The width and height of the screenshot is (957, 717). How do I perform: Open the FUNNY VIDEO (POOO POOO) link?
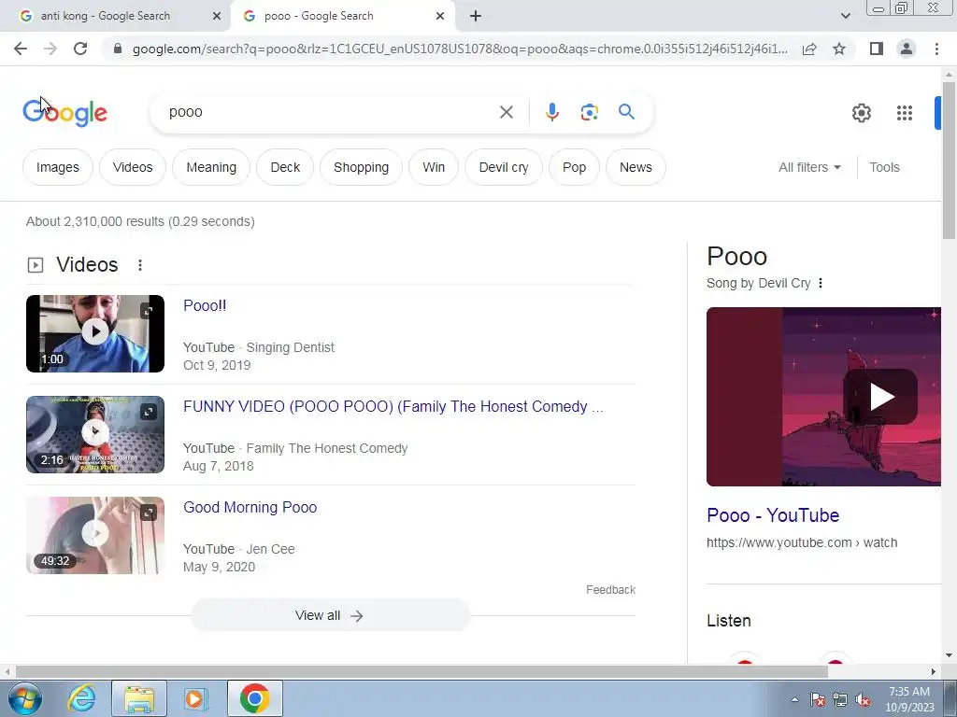[393, 407]
